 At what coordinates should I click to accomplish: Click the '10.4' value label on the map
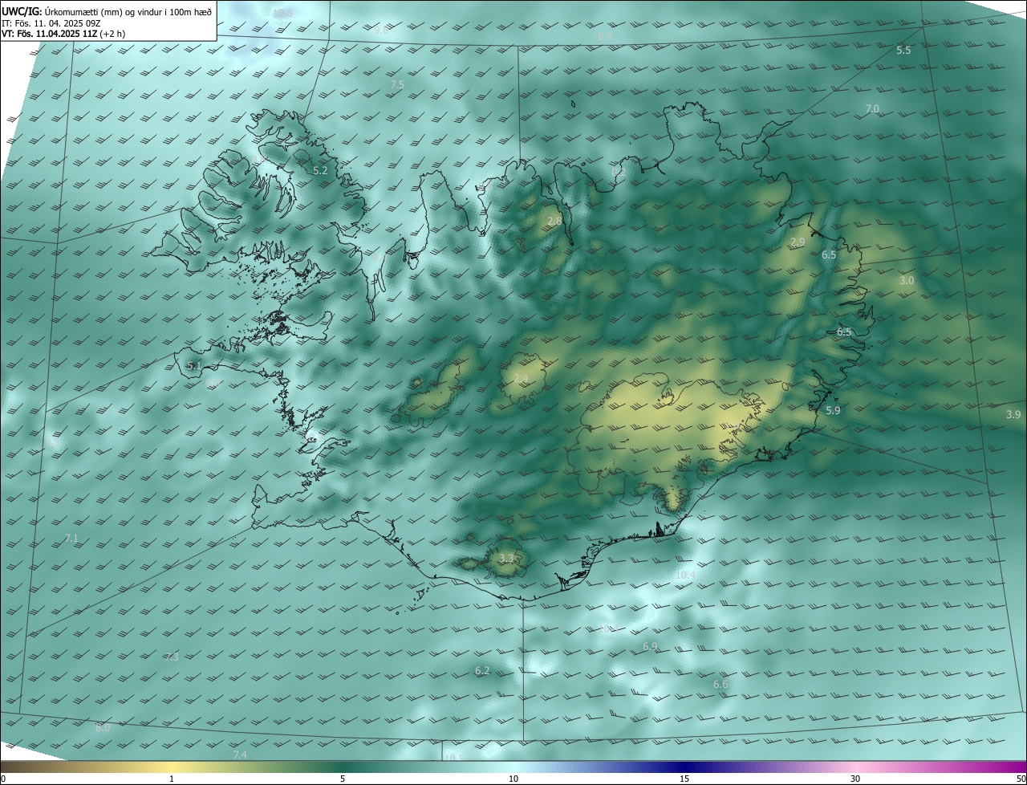[685, 576]
